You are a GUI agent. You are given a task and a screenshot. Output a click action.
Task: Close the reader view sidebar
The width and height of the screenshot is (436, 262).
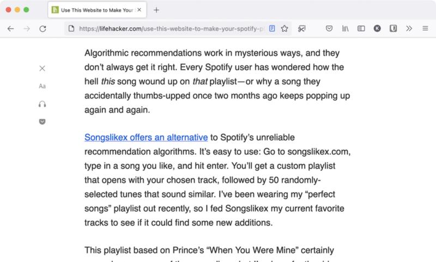click(x=43, y=68)
